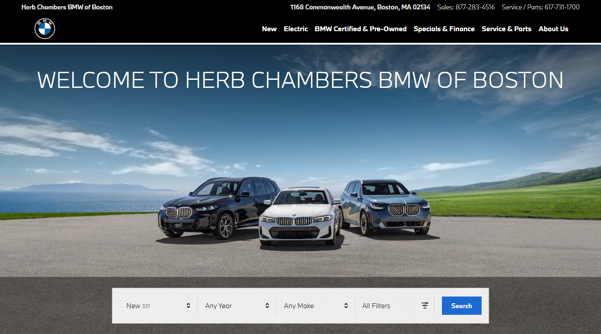Open Service & Parts menu

pos(507,29)
